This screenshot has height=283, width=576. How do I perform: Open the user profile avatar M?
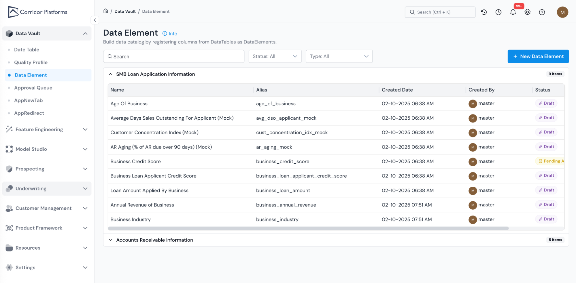pyautogui.click(x=562, y=12)
